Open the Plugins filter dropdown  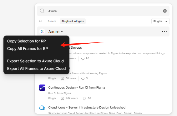click(160, 21)
